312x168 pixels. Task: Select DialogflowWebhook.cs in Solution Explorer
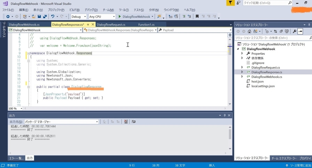coord(267,77)
